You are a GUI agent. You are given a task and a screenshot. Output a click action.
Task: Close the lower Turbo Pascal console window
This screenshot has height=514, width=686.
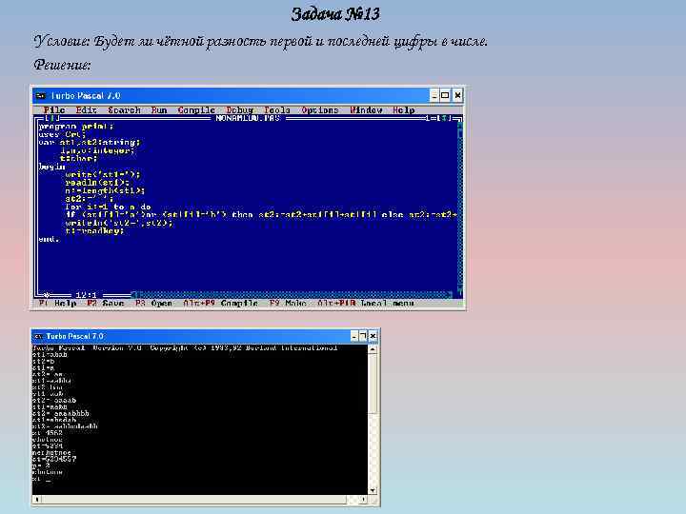pos(373,336)
